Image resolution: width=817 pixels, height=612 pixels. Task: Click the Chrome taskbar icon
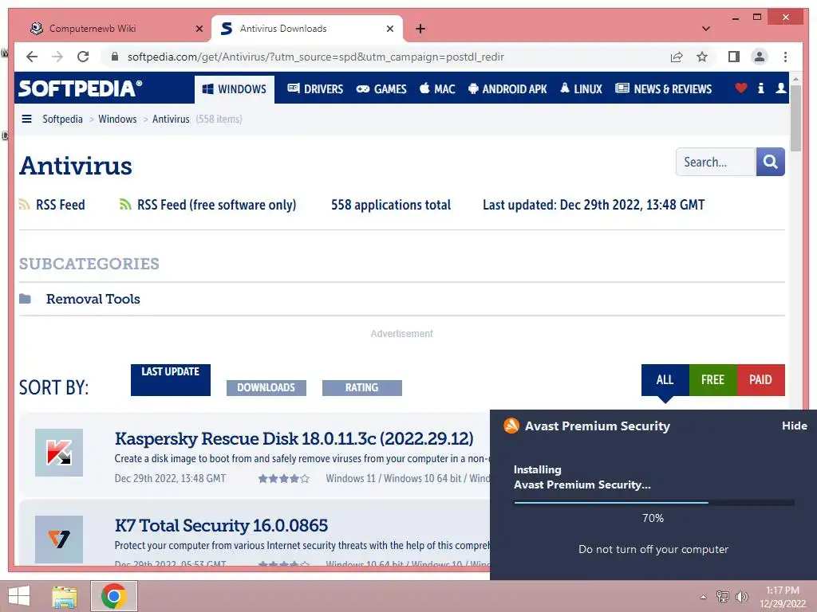click(x=114, y=596)
